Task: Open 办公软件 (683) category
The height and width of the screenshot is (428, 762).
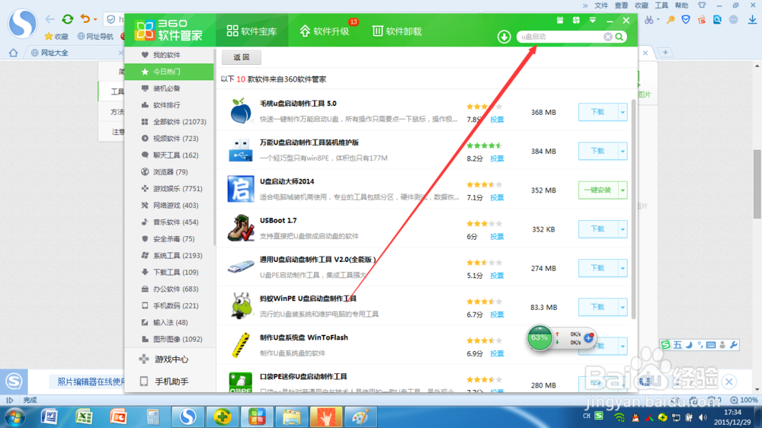Action: click(168, 289)
